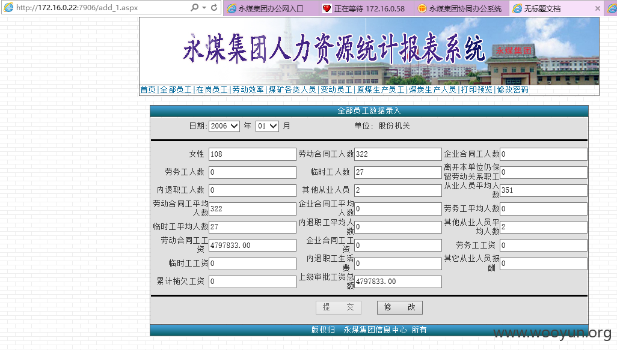The height and width of the screenshot is (350, 617).
Task: Click the 内退职工人数 input field
Action: click(252, 190)
